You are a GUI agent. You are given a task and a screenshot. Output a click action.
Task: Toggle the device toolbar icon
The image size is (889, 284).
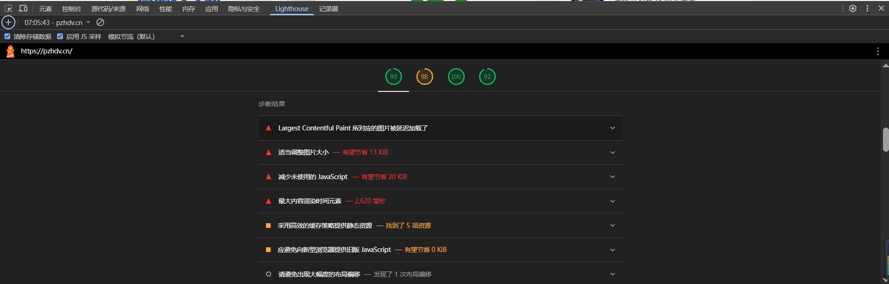pyautogui.click(x=23, y=8)
